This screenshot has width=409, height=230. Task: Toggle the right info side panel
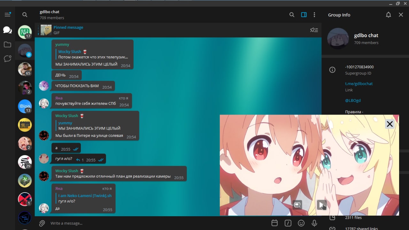[x=304, y=15]
